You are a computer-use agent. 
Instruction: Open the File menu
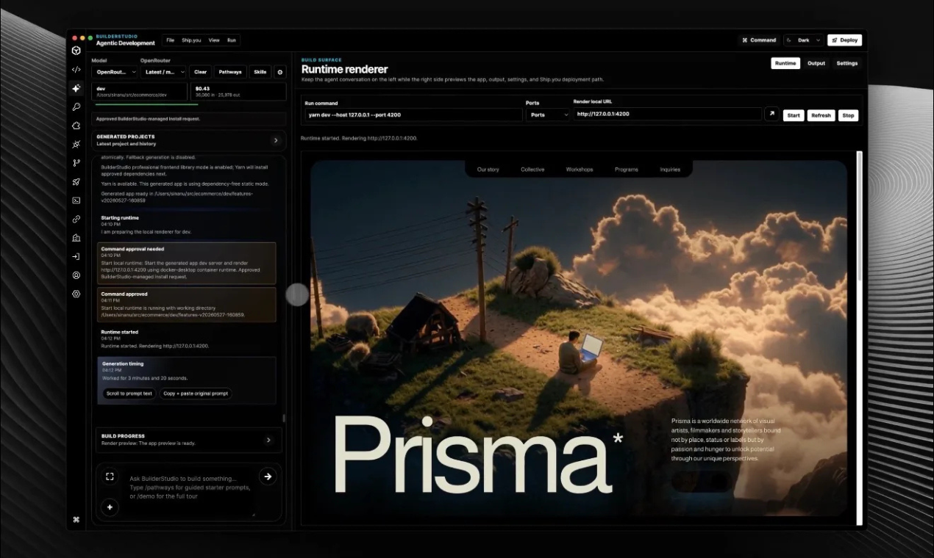coord(170,40)
